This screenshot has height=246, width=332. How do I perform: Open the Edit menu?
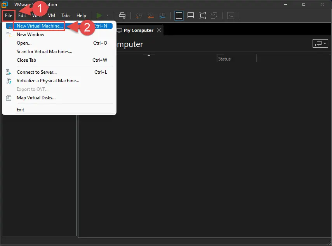coord(22,16)
